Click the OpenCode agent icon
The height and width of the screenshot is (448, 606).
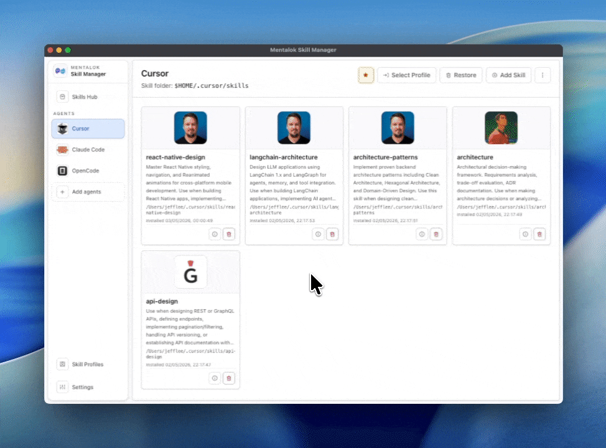point(62,170)
